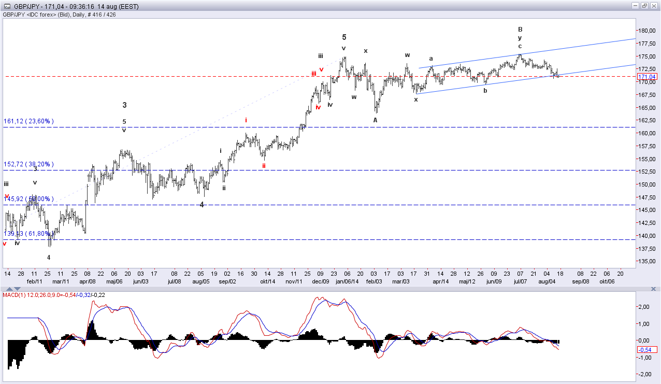Click the 'sep/08' date axis label
Viewport: 661px width, 384px height.
[x=580, y=281]
